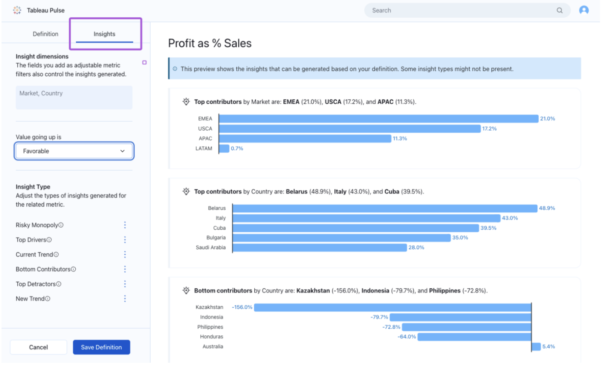Click the Save Definition button
Viewport: 602px width, 376px height.
101,347
